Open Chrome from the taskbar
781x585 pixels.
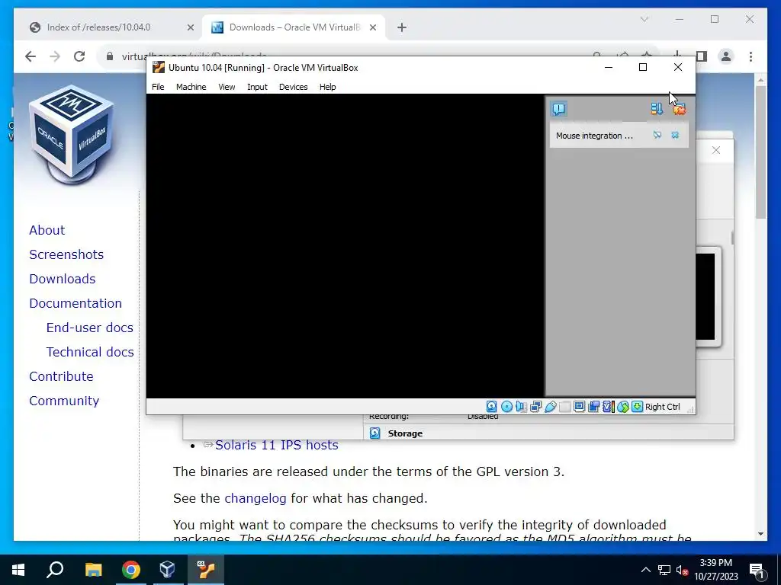point(130,570)
